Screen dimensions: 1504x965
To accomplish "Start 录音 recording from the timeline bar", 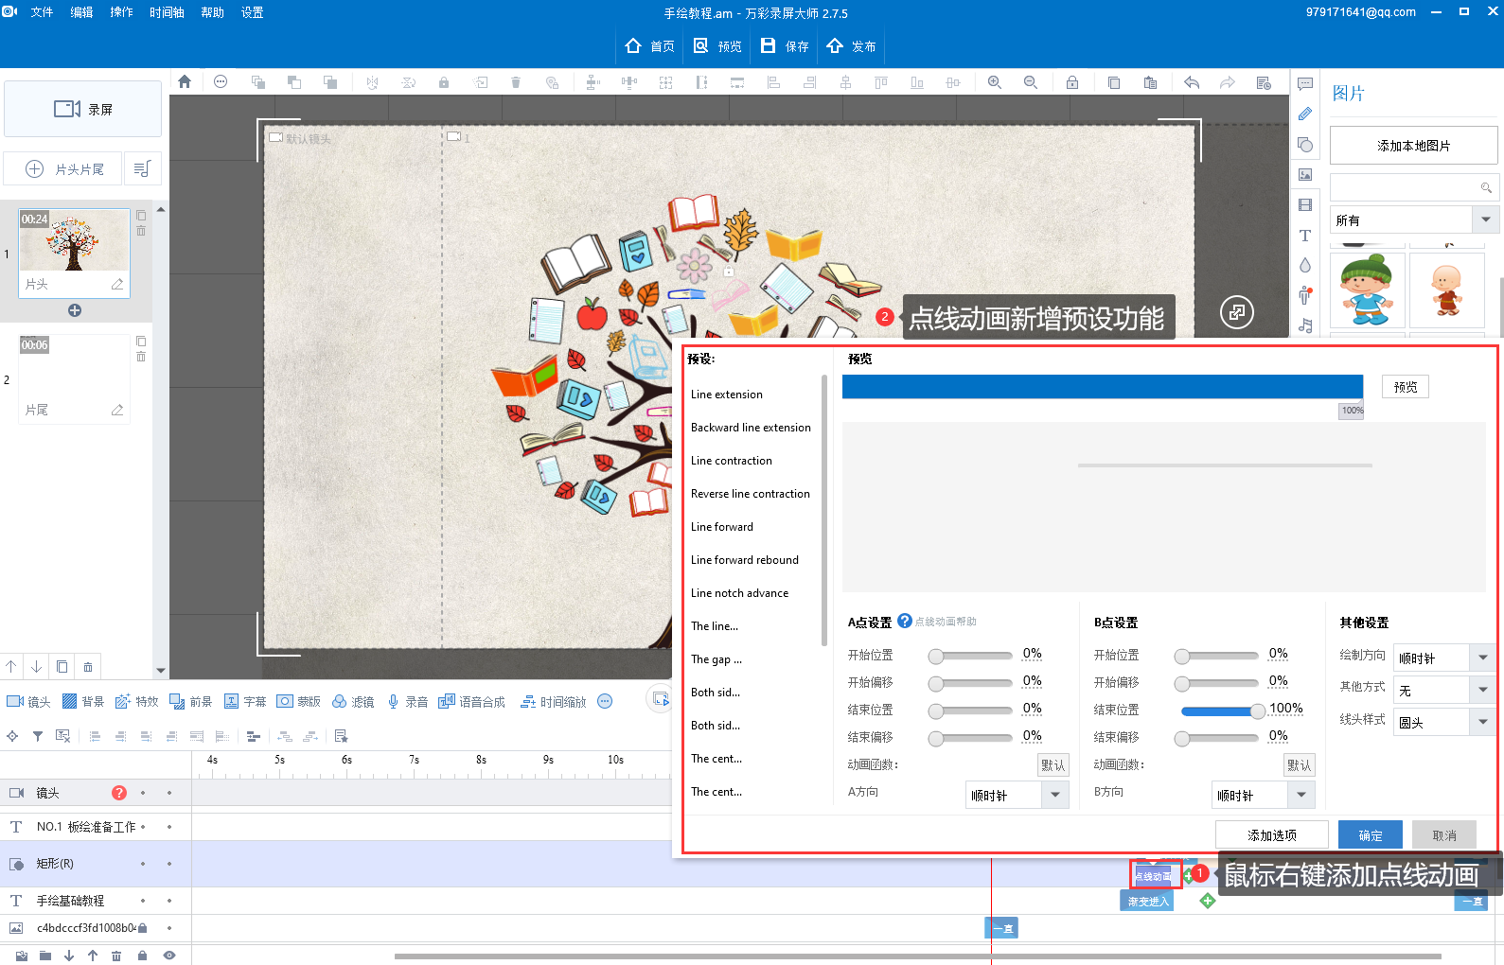I will point(407,702).
